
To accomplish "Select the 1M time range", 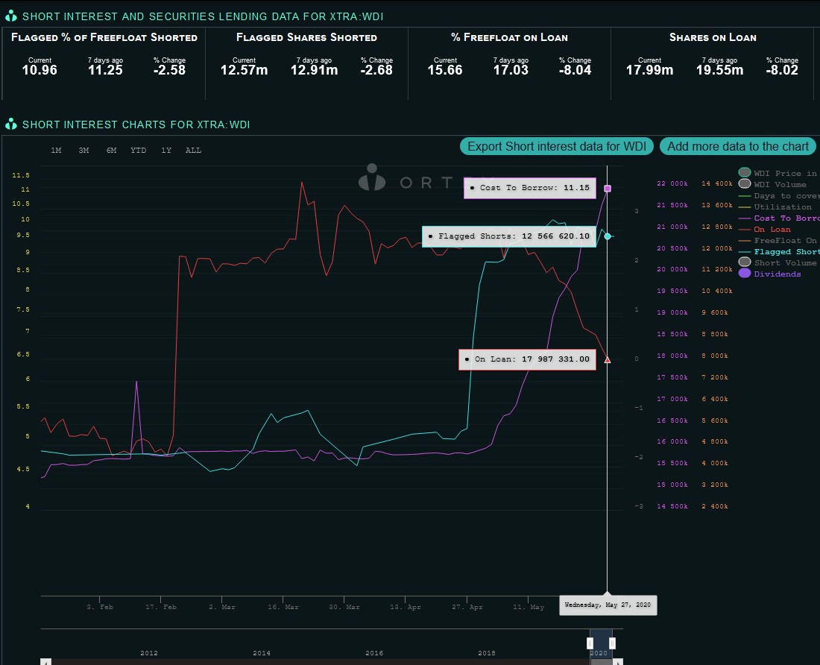I will [x=56, y=151].
